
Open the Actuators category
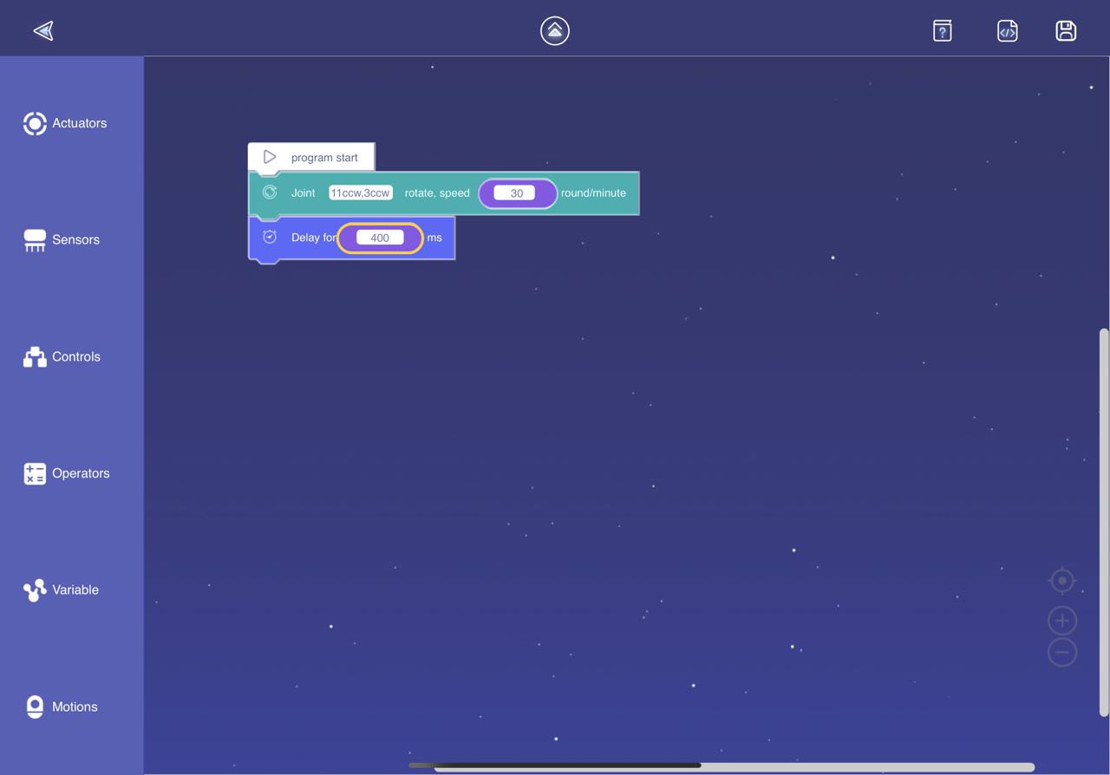[x=66, y=123]
